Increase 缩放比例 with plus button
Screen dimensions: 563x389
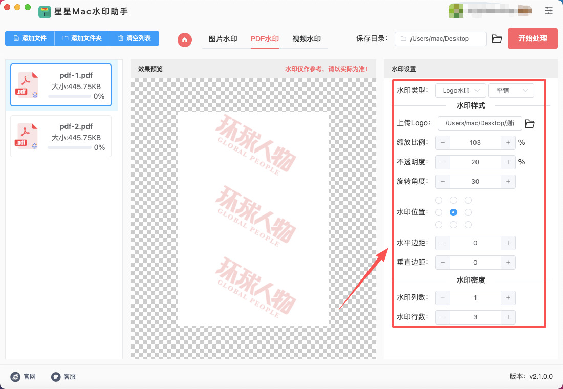coord(508,143)
